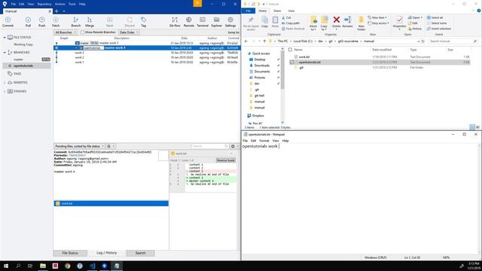This screenshot has height=271, width=482.
Task: Click the Branch toolbar icon
Action: pyautogui.click(x=75, y=22)
